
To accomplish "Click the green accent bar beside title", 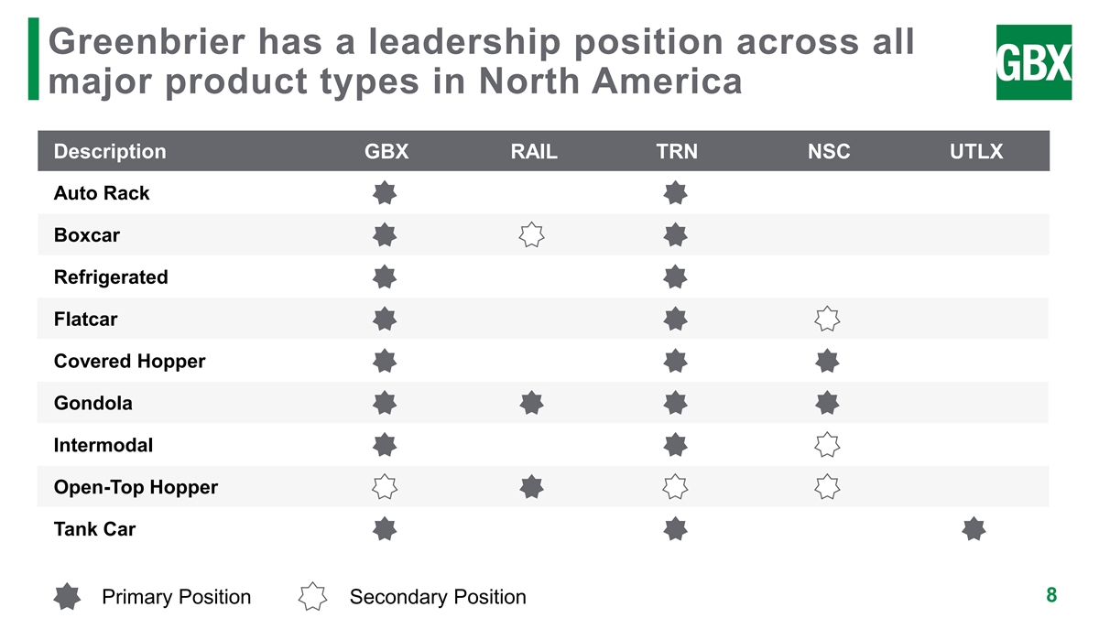I will point(34,59).
